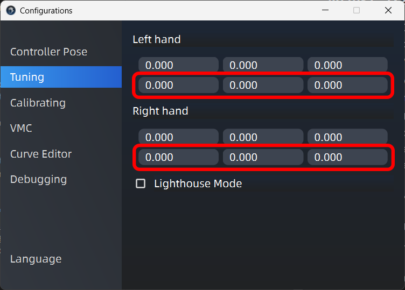Enable the Lighthouse Mode checkbox
This screenshot has height=290, width=405.
141,183
